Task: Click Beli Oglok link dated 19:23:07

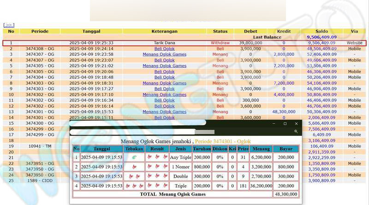Action: point(164,60)
